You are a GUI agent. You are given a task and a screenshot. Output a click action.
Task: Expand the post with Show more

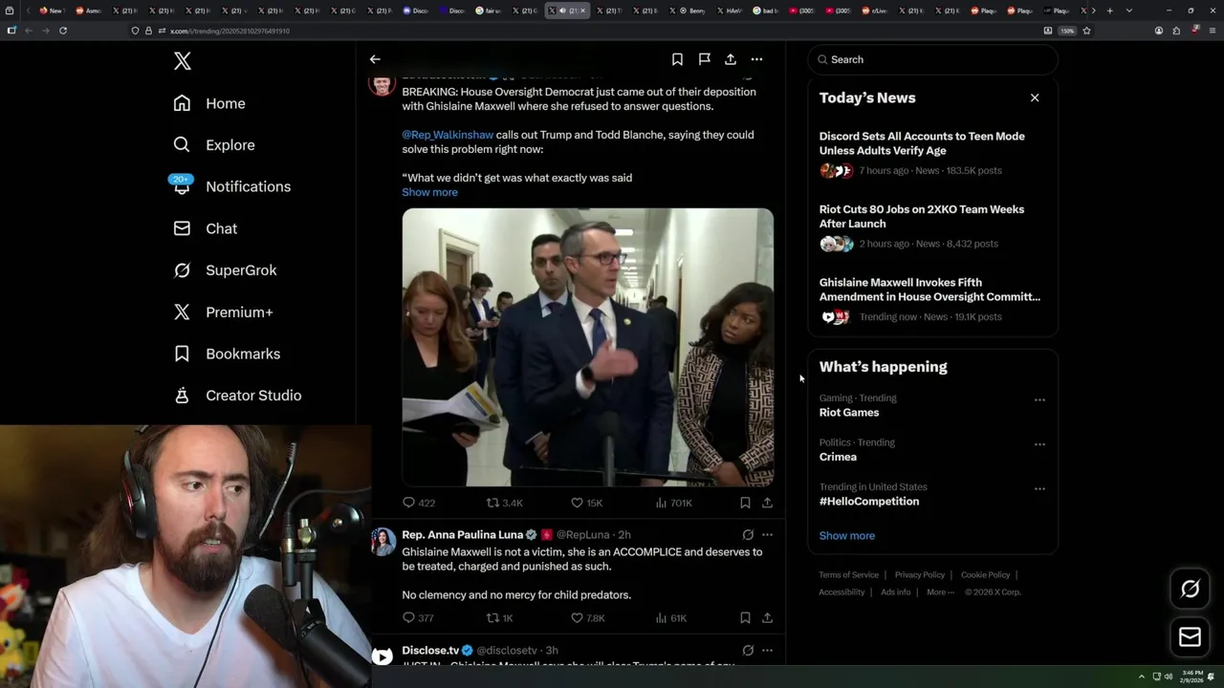pos(429,192)
